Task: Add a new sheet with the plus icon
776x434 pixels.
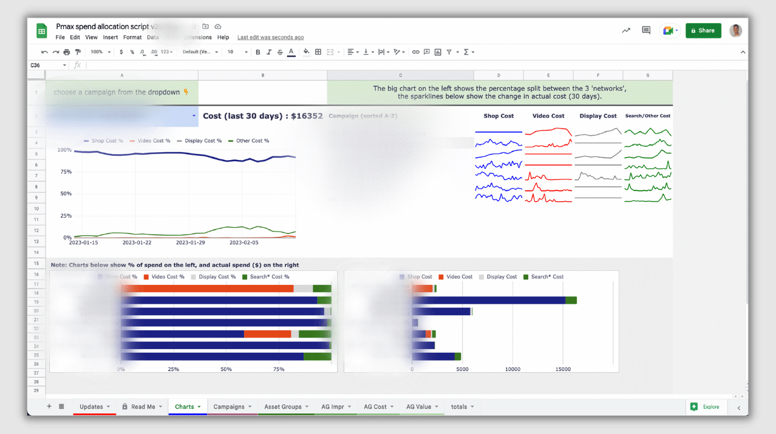Action: pyautogui.click(x=48, y=407)
